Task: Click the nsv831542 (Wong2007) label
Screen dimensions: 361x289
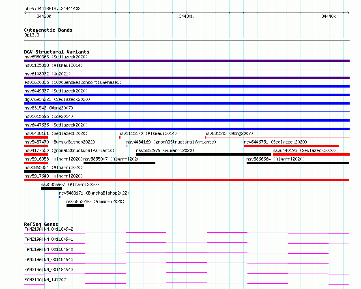Action: 49,108
